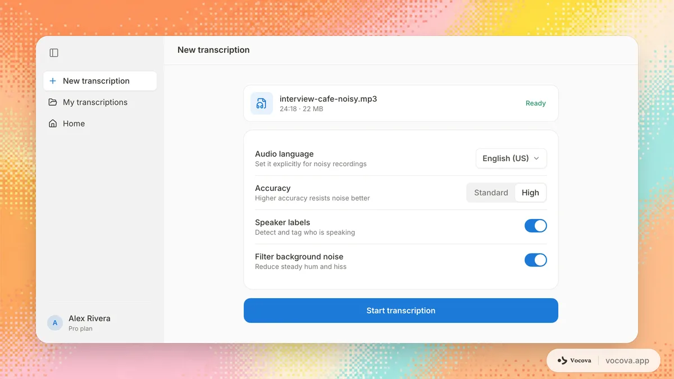
Task: Click the plus icon beside New transcription
Action: [53, 81]
